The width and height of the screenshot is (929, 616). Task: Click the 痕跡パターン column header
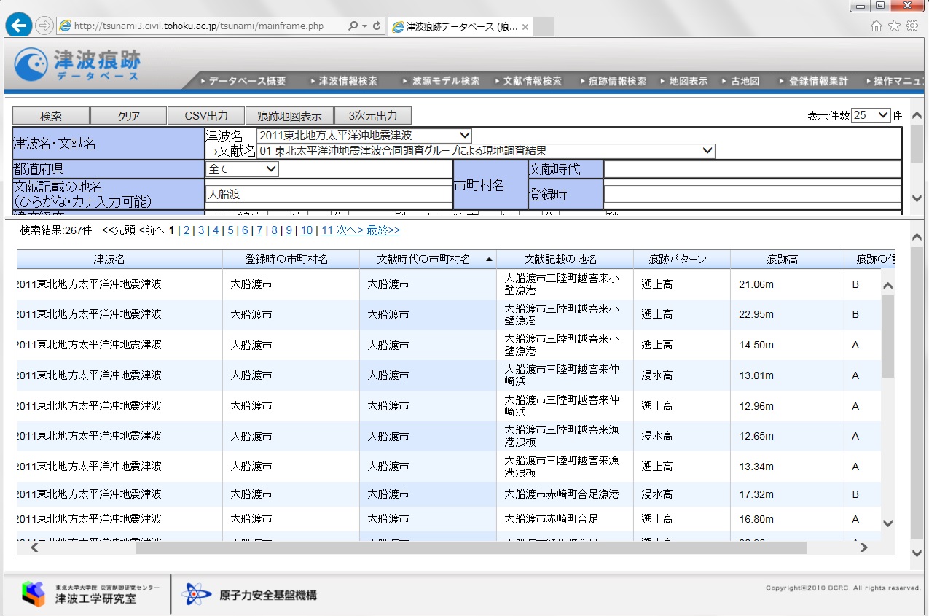[x=681, y=260]
